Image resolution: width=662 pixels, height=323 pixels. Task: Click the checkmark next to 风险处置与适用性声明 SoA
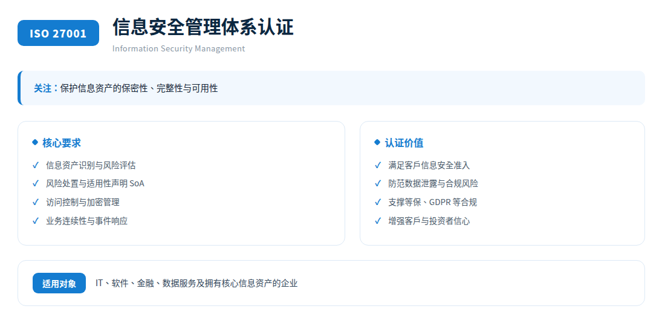pos(36,183)
